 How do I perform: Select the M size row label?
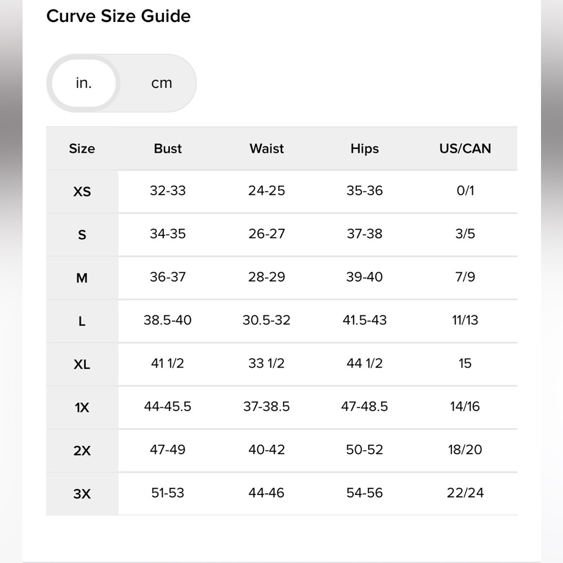pyautogui.click(x=82, y=278)
